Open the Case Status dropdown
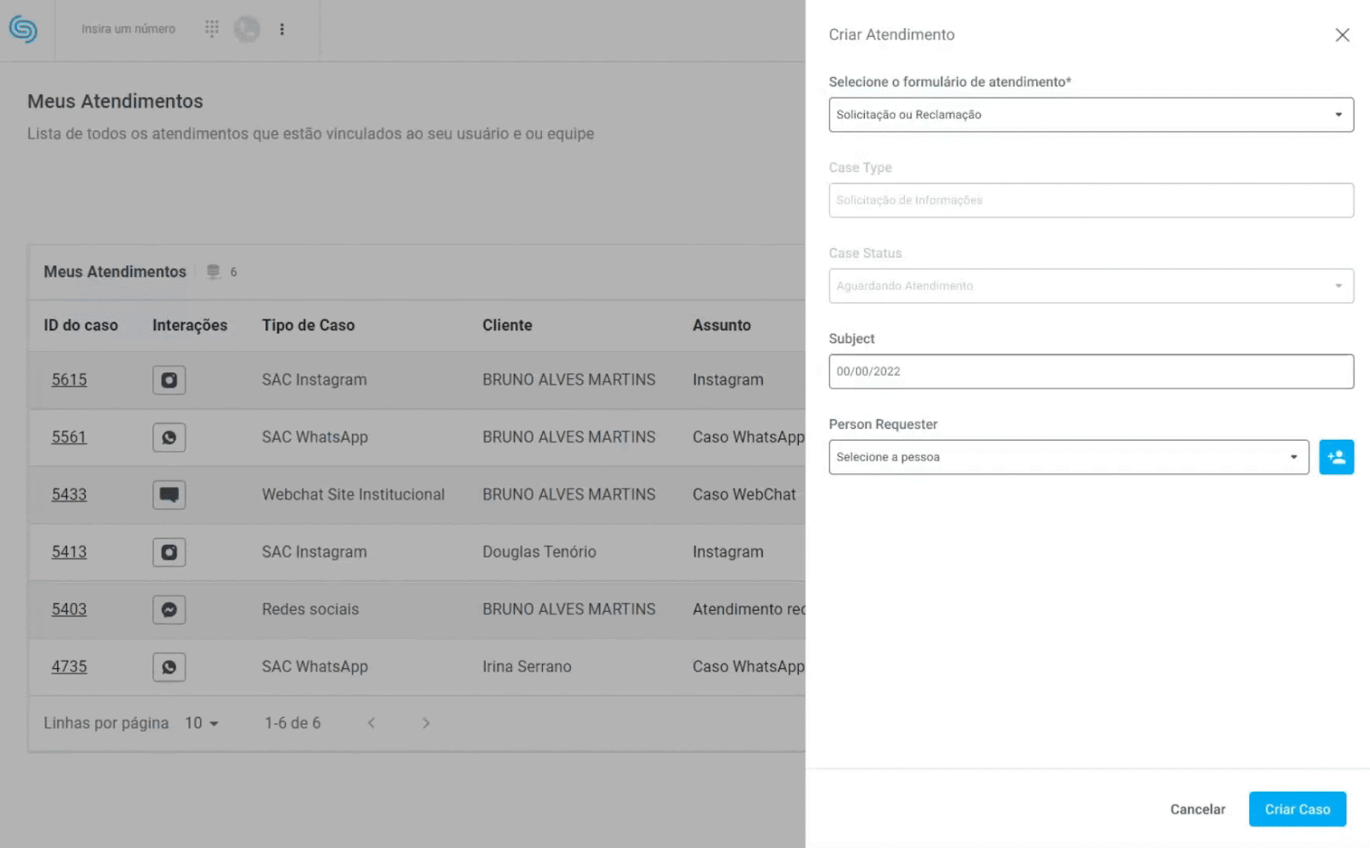The height and width of the screenshot is (848, 1370). 1090,286
